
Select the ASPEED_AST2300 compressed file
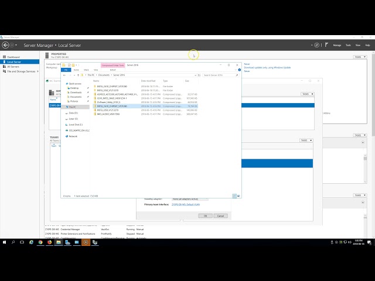pyautogui.click(x=145, y=94)
